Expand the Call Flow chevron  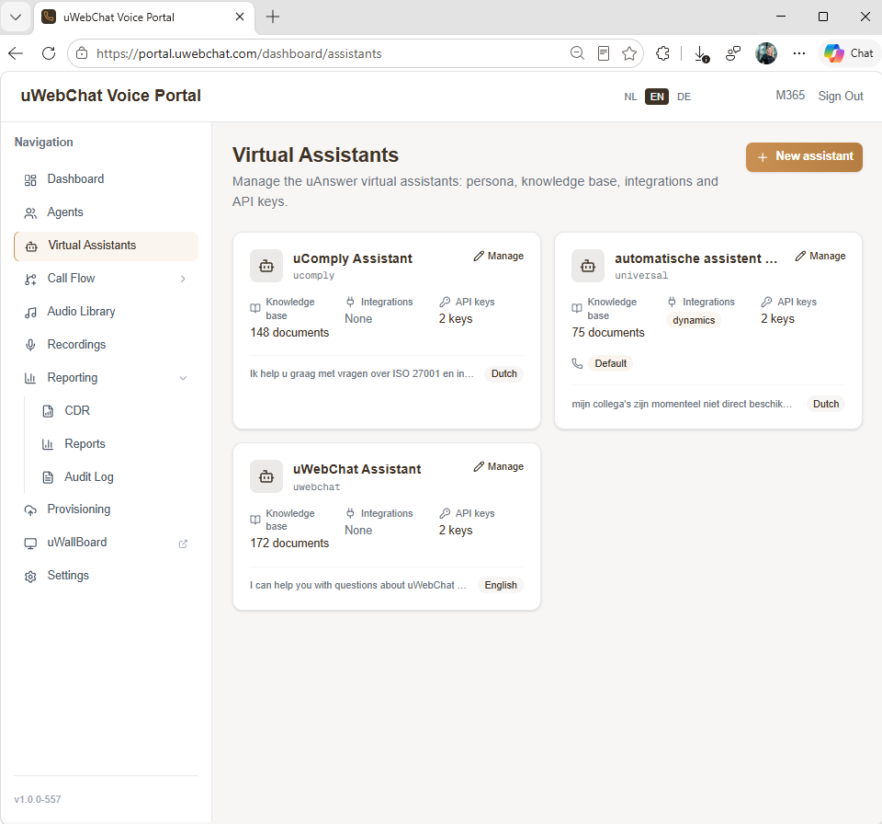click(183, 279)
